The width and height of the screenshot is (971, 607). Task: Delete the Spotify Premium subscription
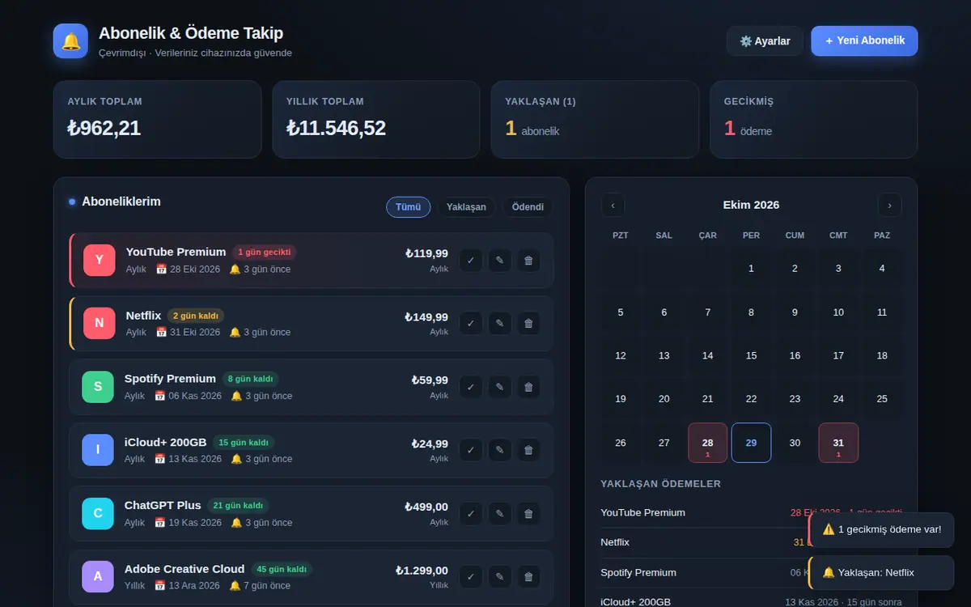tap(529, 387)
